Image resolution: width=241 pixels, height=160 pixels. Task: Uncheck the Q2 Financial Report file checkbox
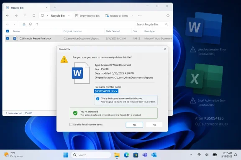click(x=8, y=38)
